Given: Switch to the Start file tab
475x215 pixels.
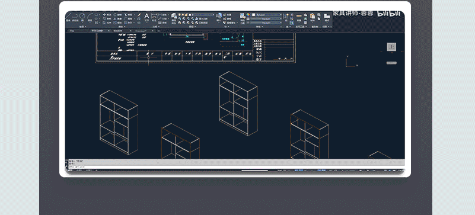Looking at the screenshot, I should coord(72,31).
